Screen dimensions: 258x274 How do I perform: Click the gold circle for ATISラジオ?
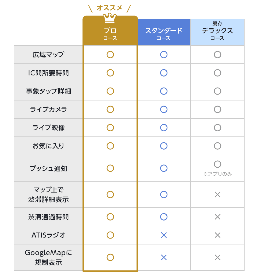pyautogui.click(x=110, y=235)
